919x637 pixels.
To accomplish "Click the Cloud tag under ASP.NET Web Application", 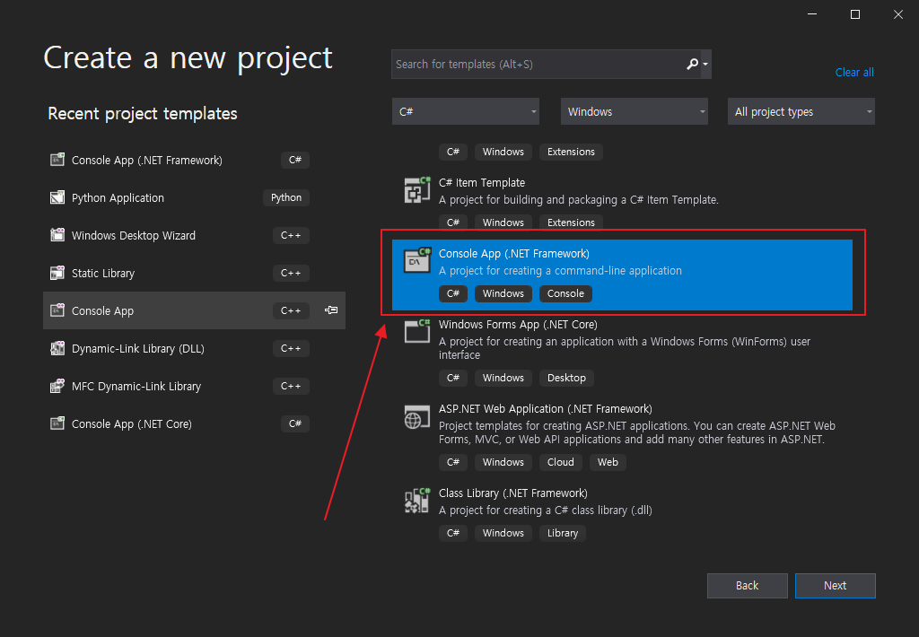I will point(560,462).
